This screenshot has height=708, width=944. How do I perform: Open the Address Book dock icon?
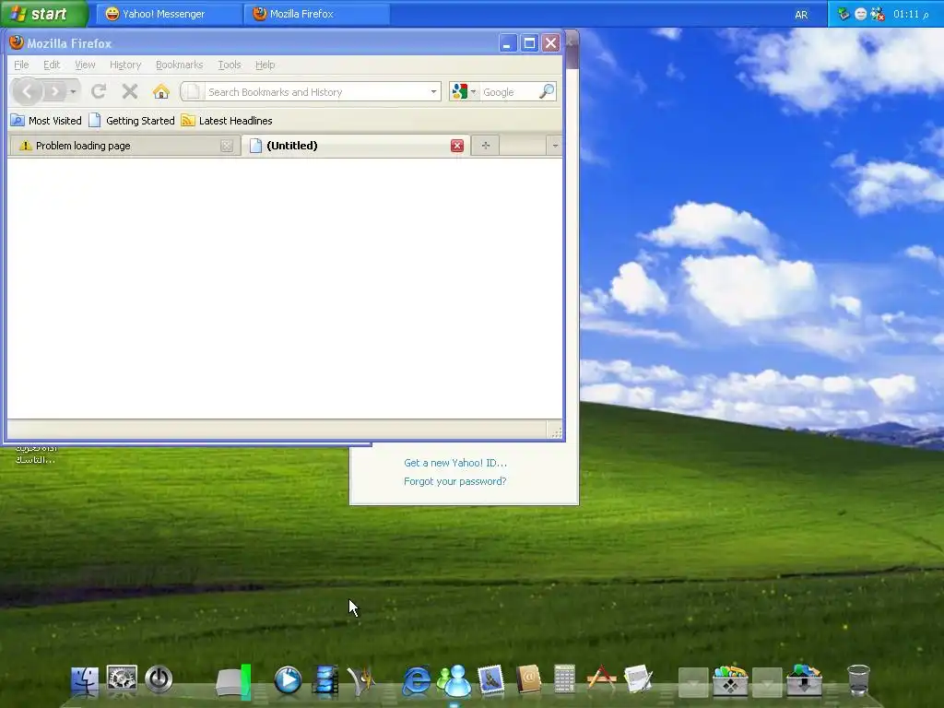pyautogui.click(x=528, y=679)
